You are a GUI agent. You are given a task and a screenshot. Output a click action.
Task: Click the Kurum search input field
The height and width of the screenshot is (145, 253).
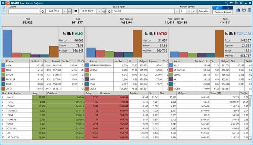pos(24,11)
